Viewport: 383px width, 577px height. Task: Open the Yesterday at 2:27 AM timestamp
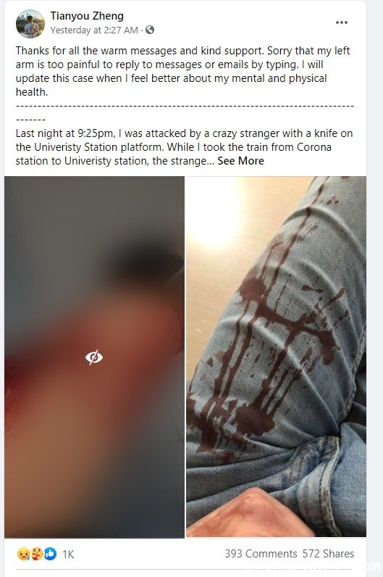click(x=94, y=30)
